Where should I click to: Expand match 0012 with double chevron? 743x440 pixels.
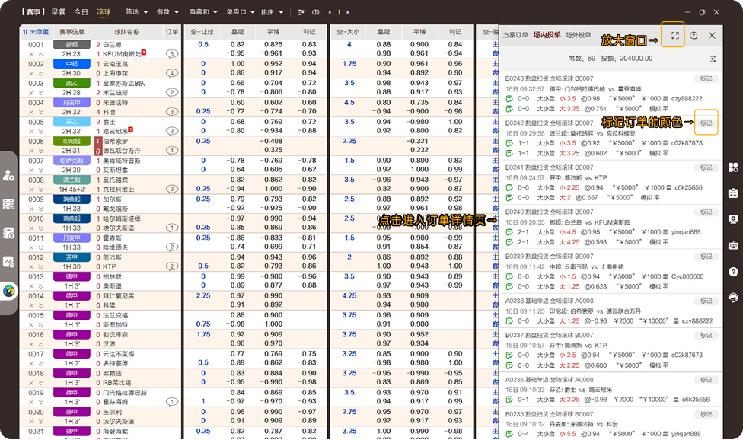(x=41, y=266)
